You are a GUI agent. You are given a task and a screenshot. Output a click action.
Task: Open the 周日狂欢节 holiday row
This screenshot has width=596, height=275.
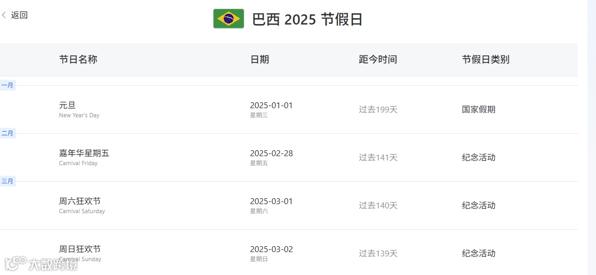(x=80, y=249)
